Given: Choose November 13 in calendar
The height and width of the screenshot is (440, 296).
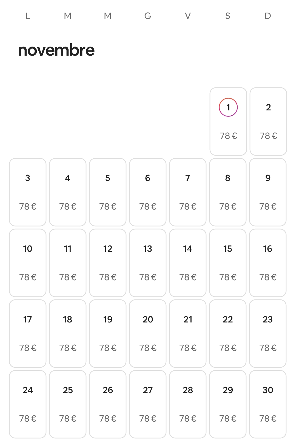Looking at the screenshot, I should click(148, 263).
